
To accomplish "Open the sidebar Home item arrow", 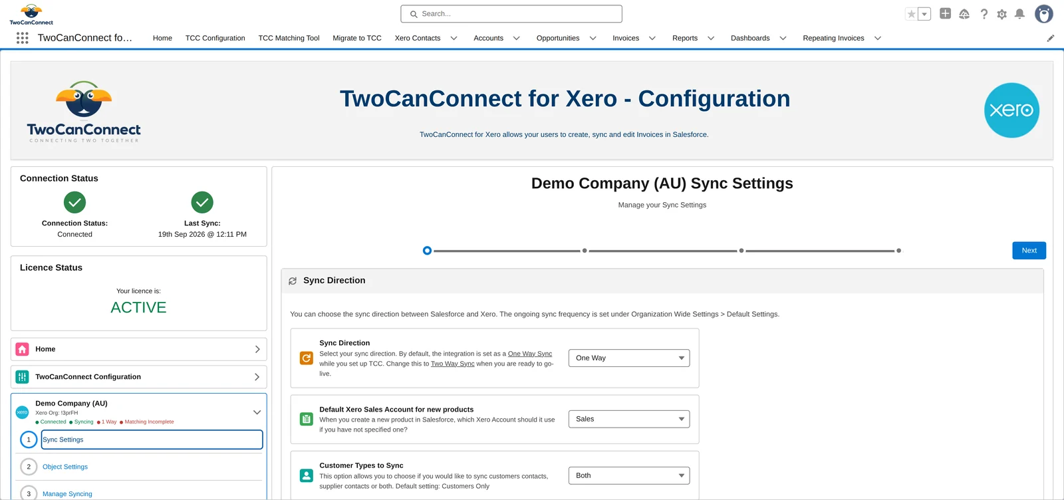I will tap(257, 349).
